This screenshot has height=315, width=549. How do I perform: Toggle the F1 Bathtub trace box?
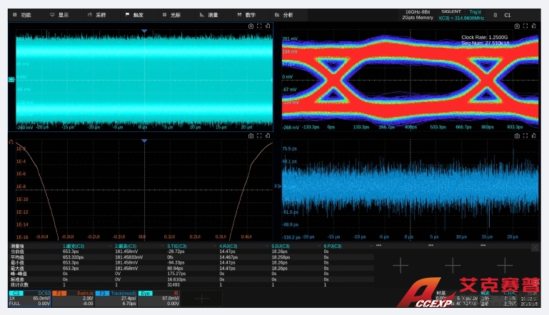pyautogui.click(x=74, y=298)
